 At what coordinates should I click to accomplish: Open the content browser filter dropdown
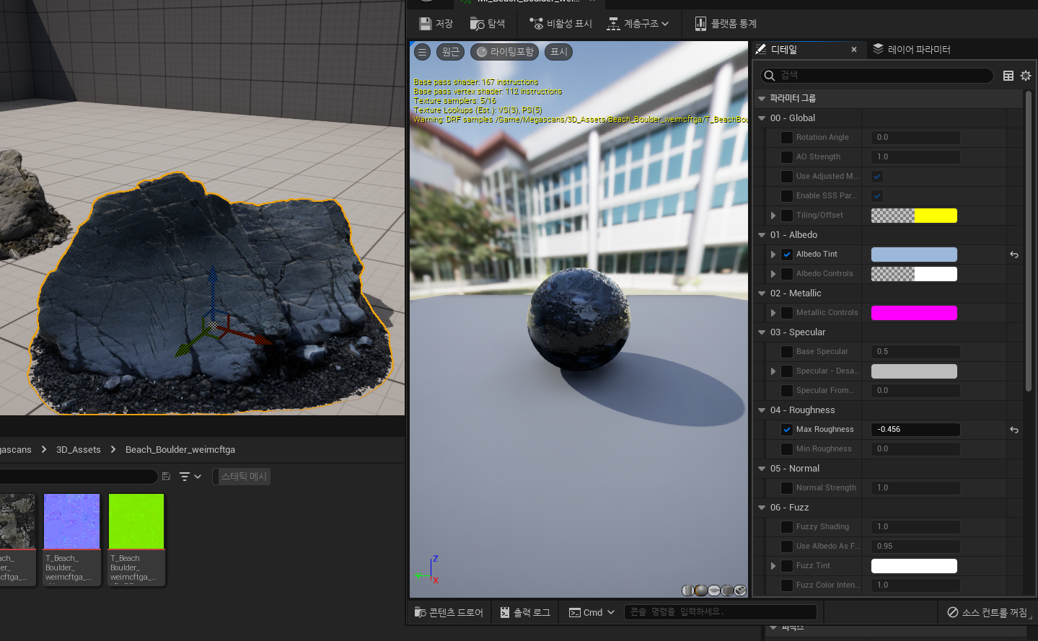[x=190, y=477]
